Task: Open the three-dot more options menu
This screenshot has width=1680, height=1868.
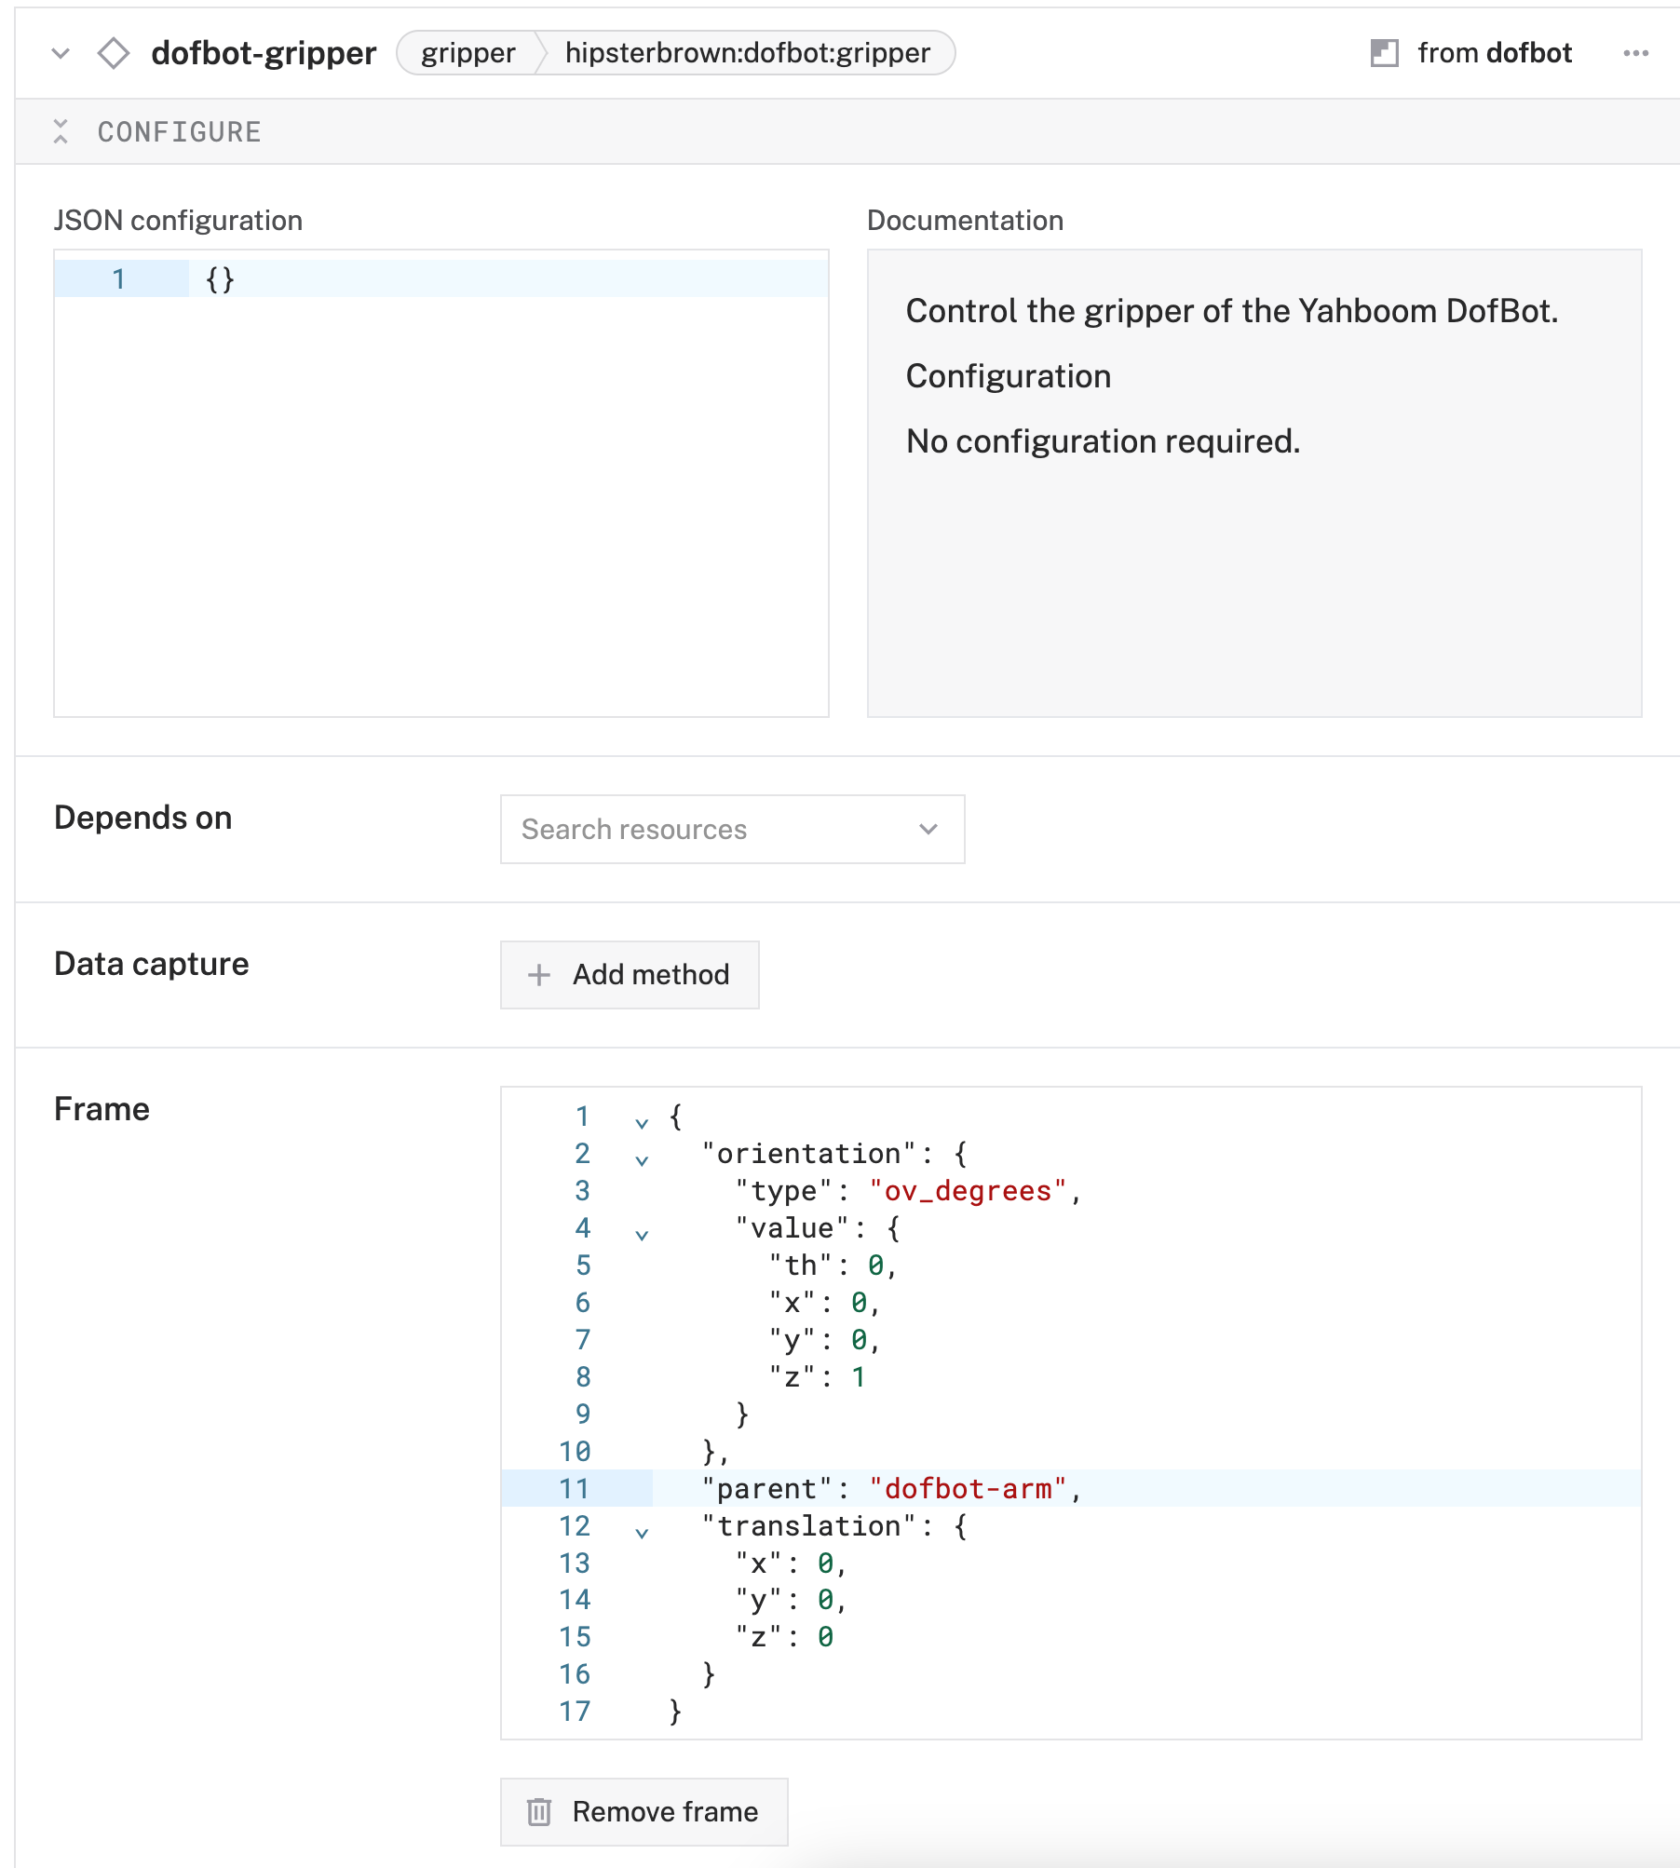Action: (x=1635, y=53)
